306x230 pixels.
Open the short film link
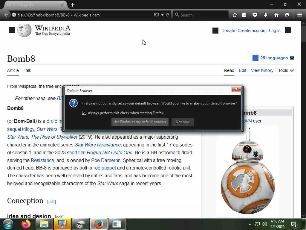[x=76, y=152]
